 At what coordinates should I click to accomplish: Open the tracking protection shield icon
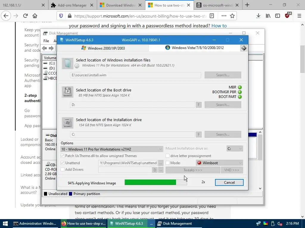tap(61, 16)
